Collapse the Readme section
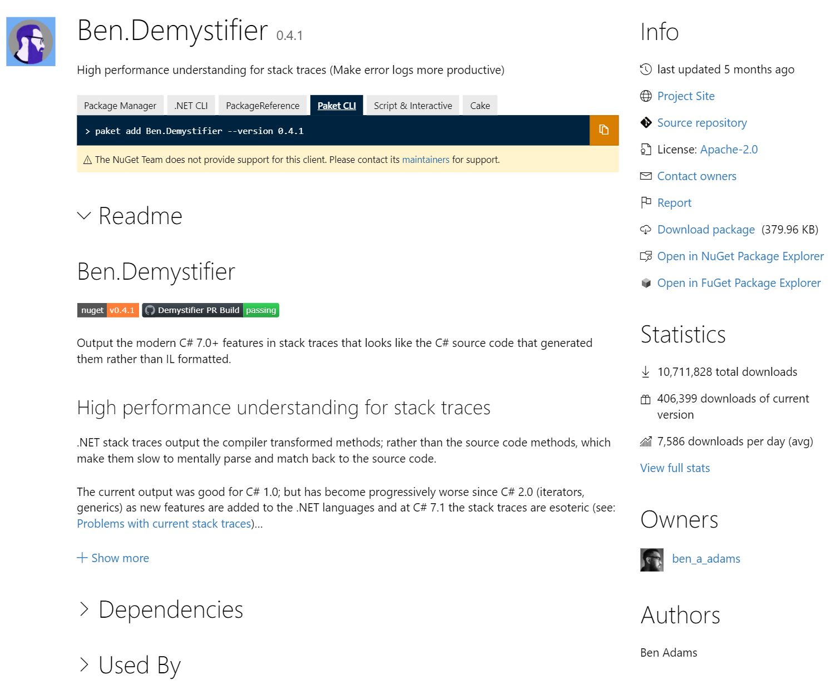 [x=84, y=216]
